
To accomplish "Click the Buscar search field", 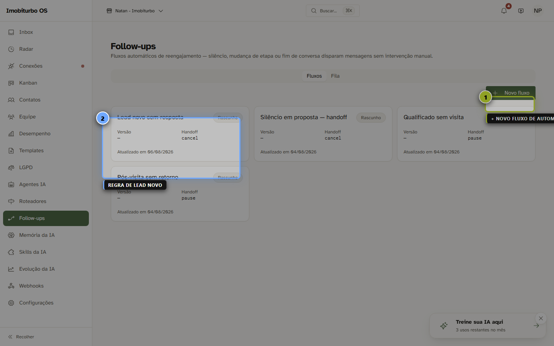I will [x=333, y=11].
